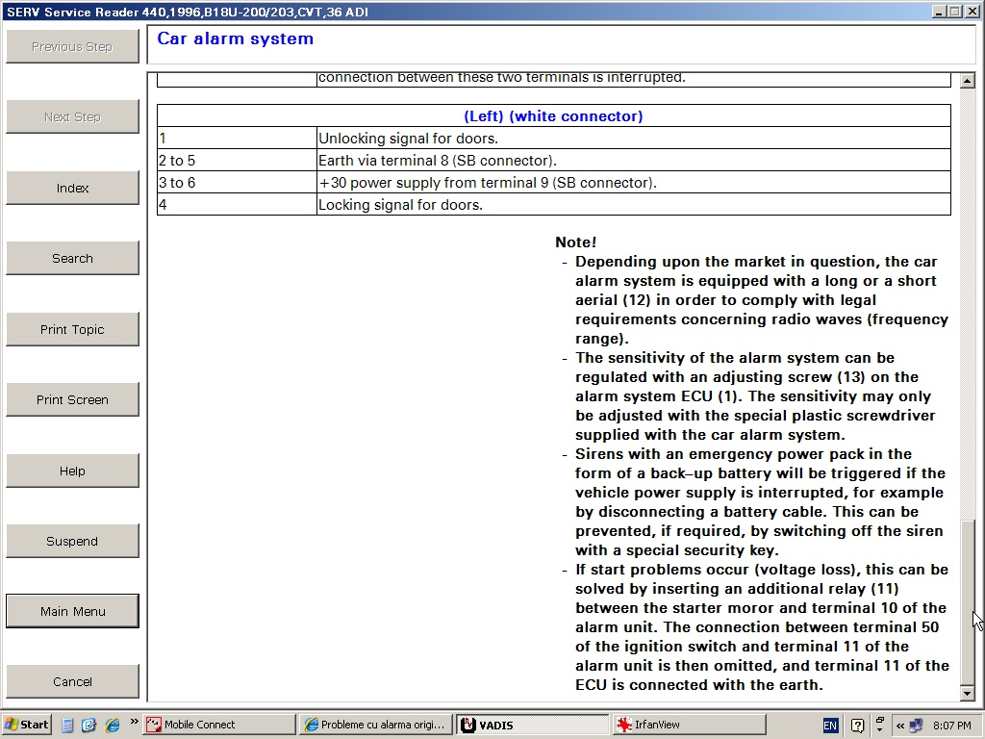Expand the Quick Launch overflow chevron
985x739 pixels.
coord(134,722)
